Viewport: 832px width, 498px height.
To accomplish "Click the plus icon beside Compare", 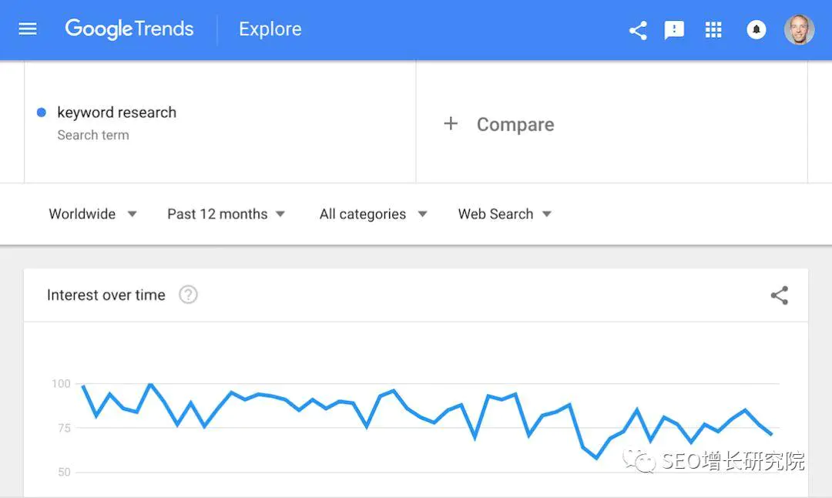I will (451, 123).
